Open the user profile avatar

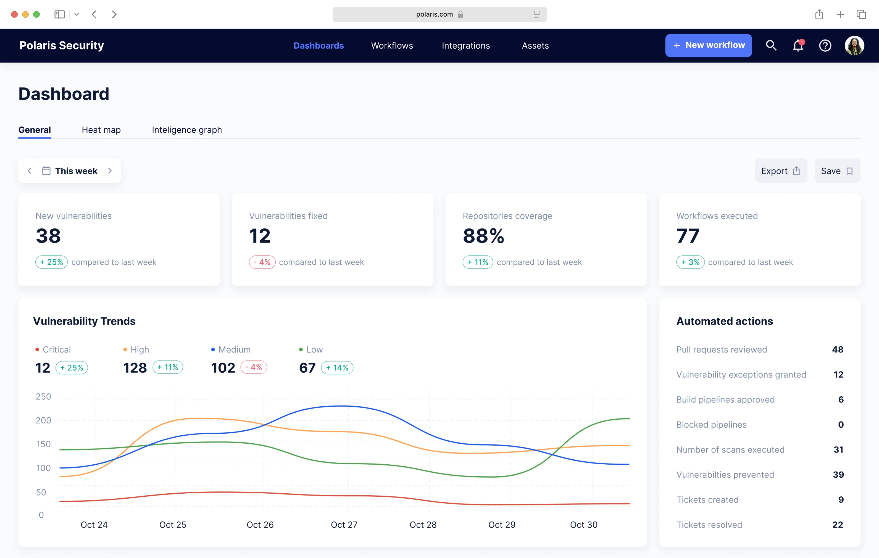[x=854, y=45]
